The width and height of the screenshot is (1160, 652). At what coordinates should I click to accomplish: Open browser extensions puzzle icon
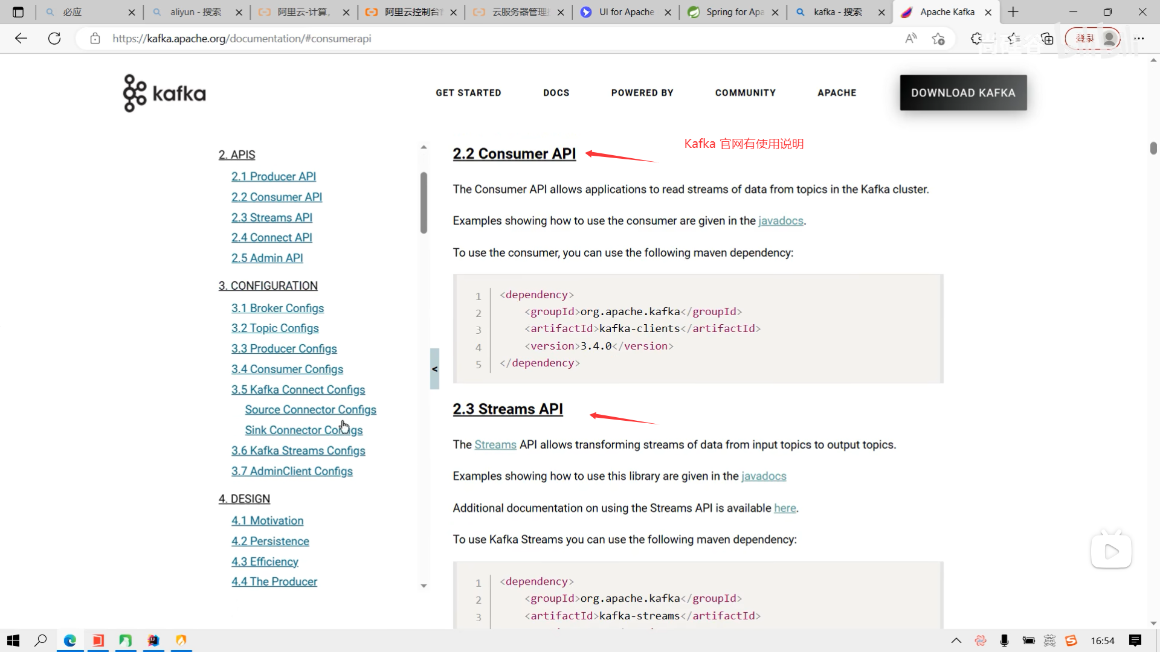click(x=976, y=39)
